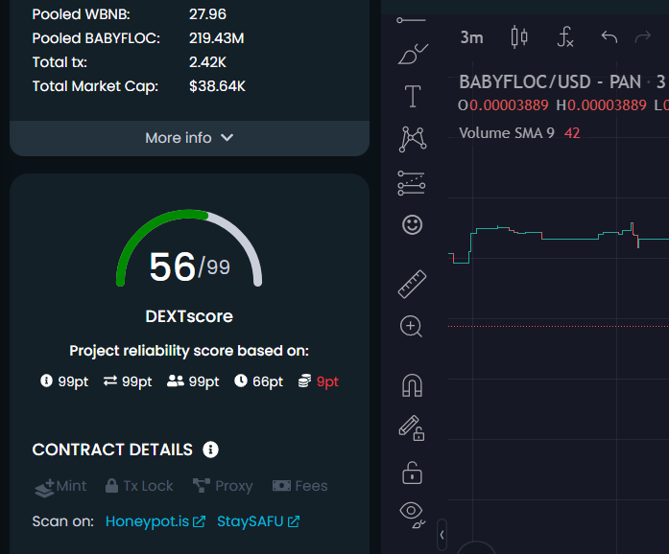Toggle lock all drawing tools
Viewport: 669px width, 554px height.
click(412, 473)
